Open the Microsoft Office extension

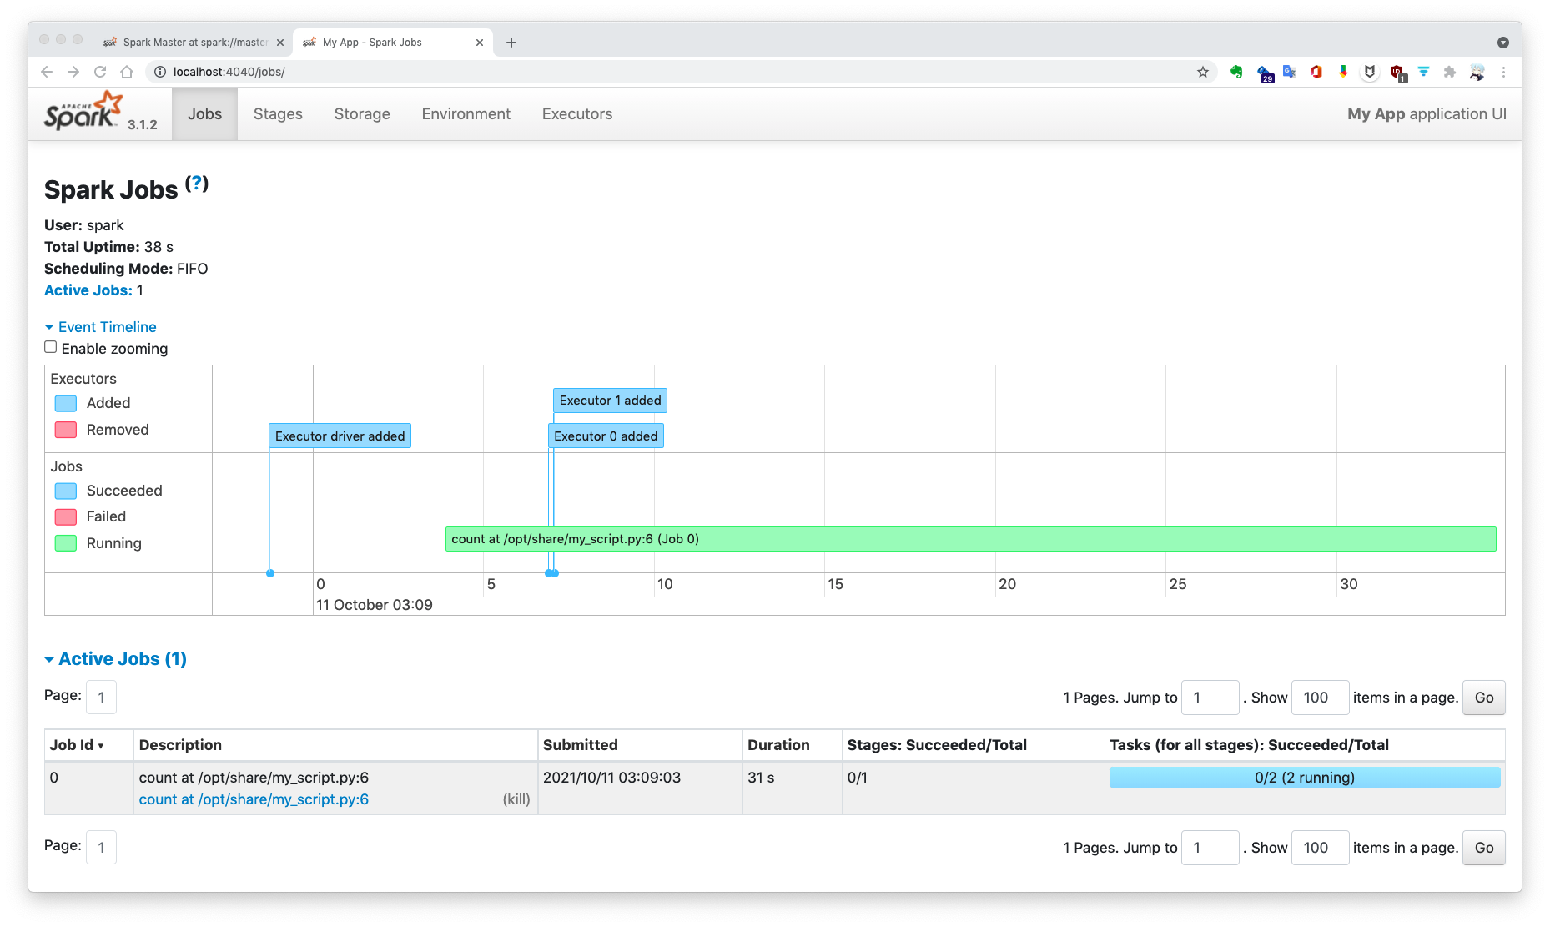pos(1316,73)
